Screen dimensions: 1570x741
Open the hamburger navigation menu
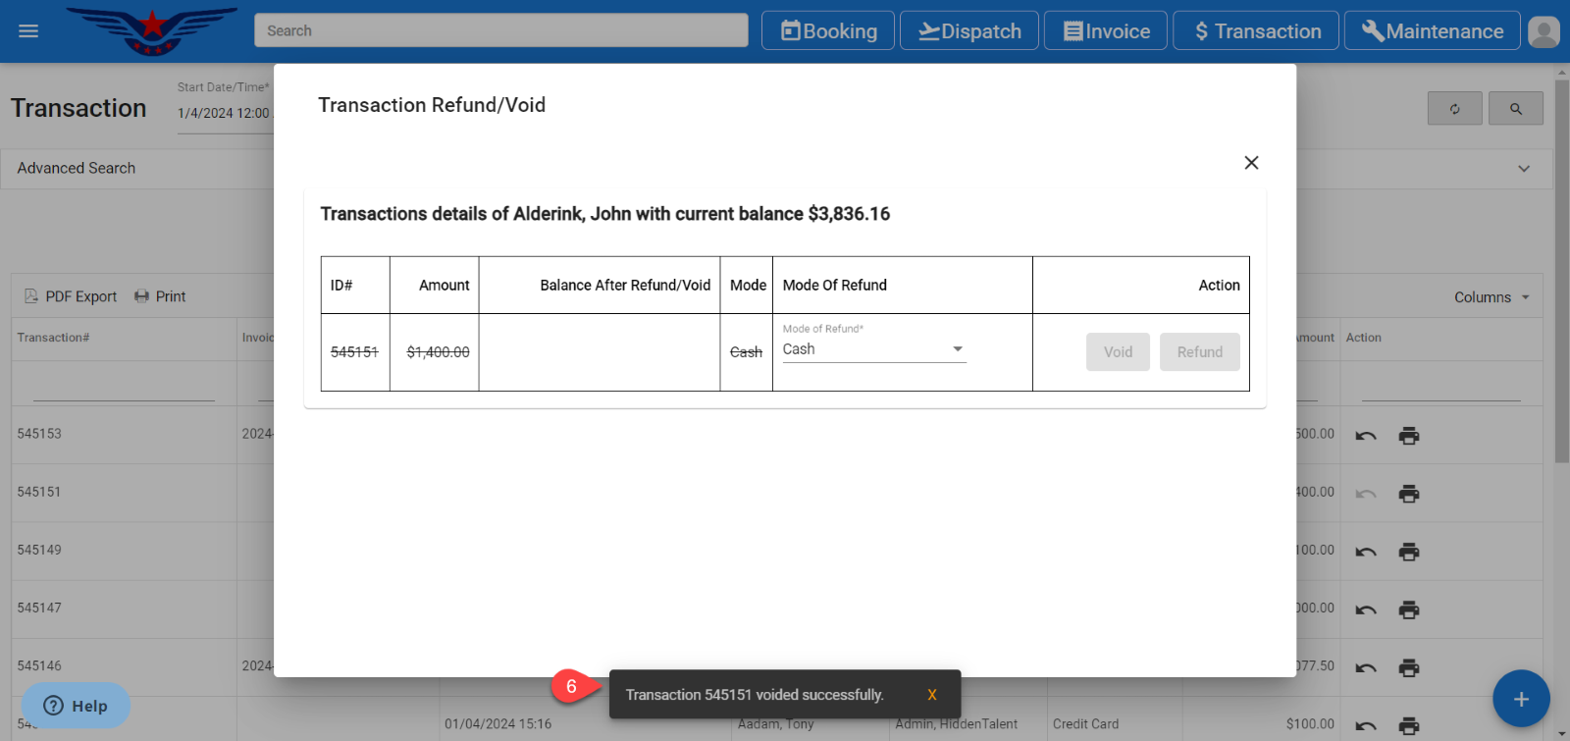[28, 31]
